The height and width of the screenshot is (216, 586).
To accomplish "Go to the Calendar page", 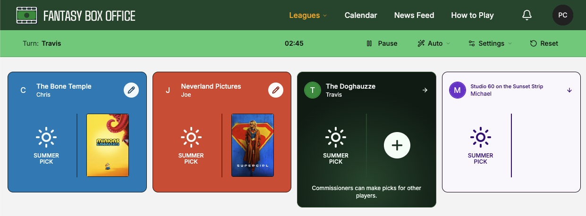I will pyautogui.click(x=361, y=15).
